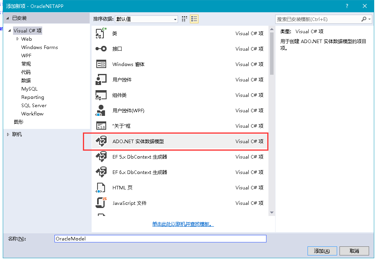The image size is (377, 261).
Task: Click the search magnifier icon
Action: coord(364,19)
